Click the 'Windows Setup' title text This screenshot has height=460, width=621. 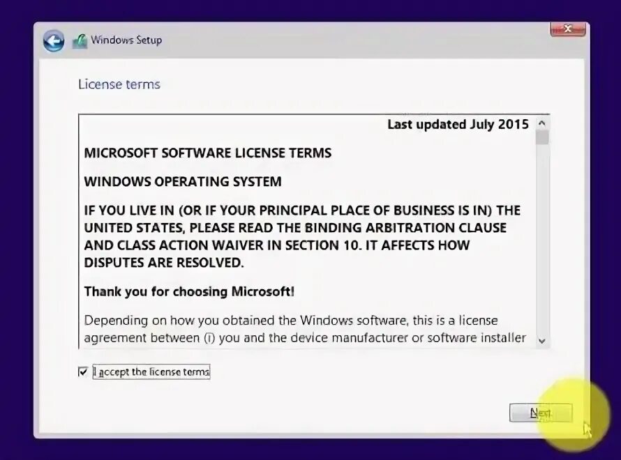click(x=126, y=40)
